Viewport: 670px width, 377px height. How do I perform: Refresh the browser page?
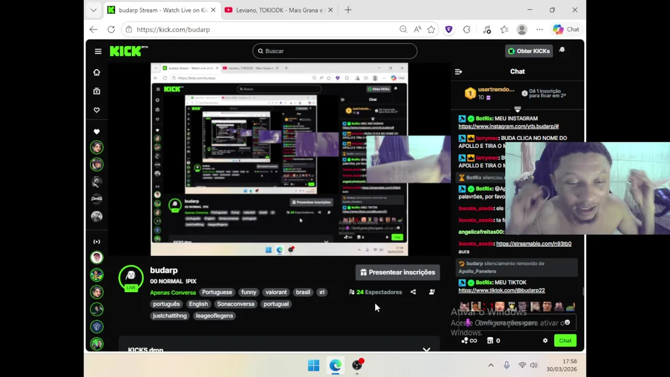pyautogui.click(x=111, y=29)
